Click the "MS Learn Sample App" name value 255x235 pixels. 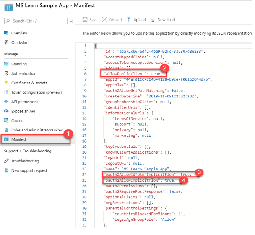tap(145, 169)
